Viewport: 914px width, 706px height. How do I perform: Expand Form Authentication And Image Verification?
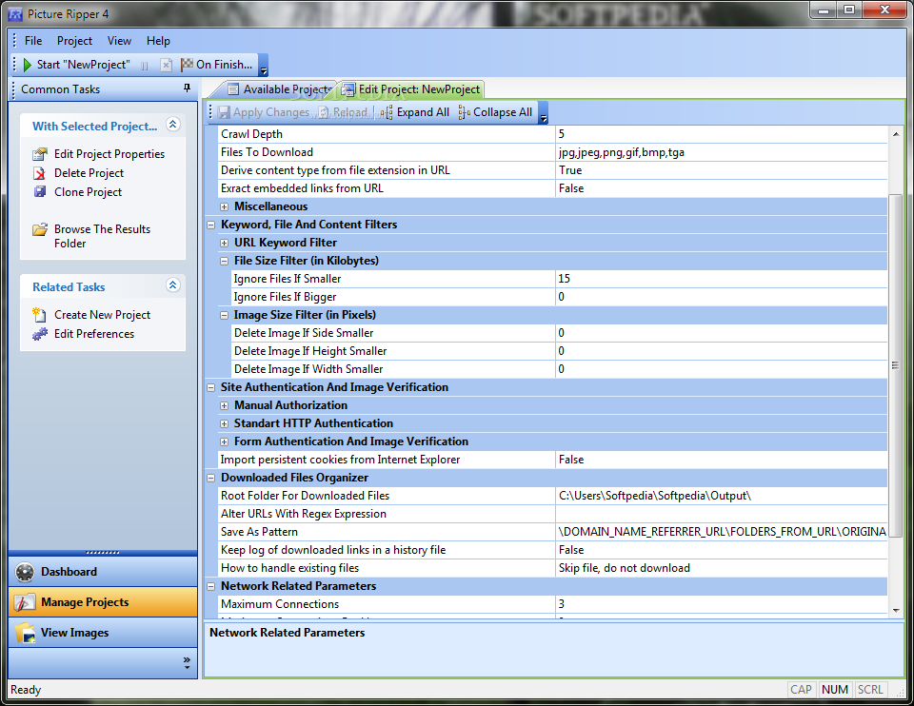coord(224,441)
